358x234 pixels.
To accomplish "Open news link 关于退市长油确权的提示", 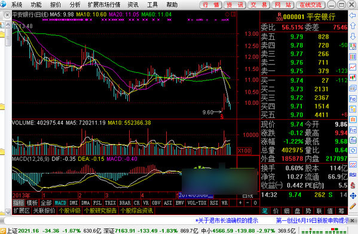I will (227, 220).
